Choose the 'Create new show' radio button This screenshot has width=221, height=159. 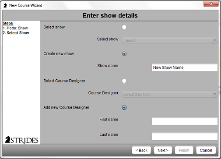click(x=124, y=54)
